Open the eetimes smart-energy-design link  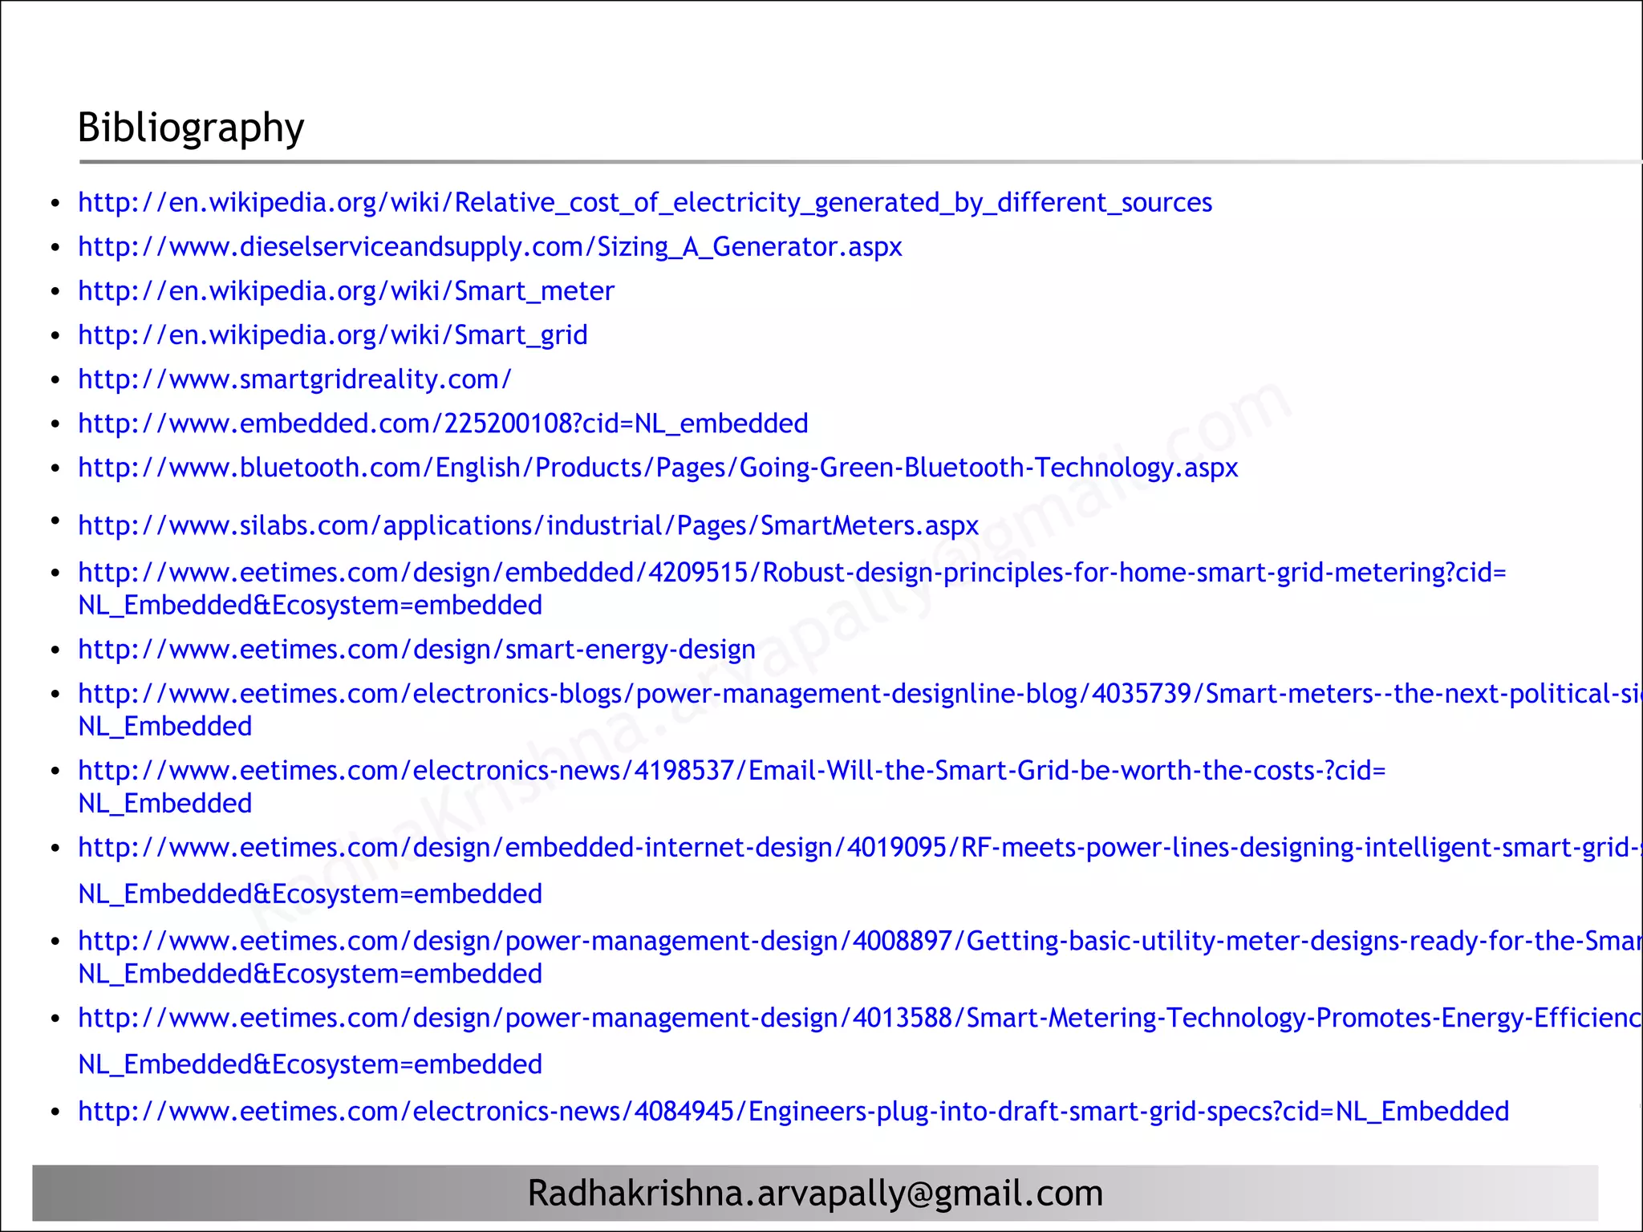coord(416,650)
